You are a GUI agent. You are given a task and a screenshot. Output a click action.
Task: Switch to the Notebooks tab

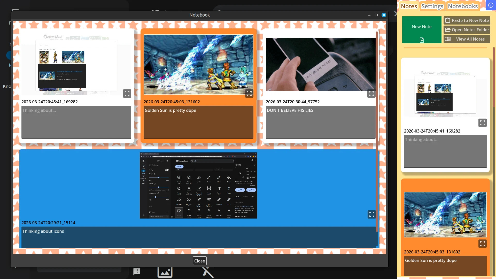463,6
